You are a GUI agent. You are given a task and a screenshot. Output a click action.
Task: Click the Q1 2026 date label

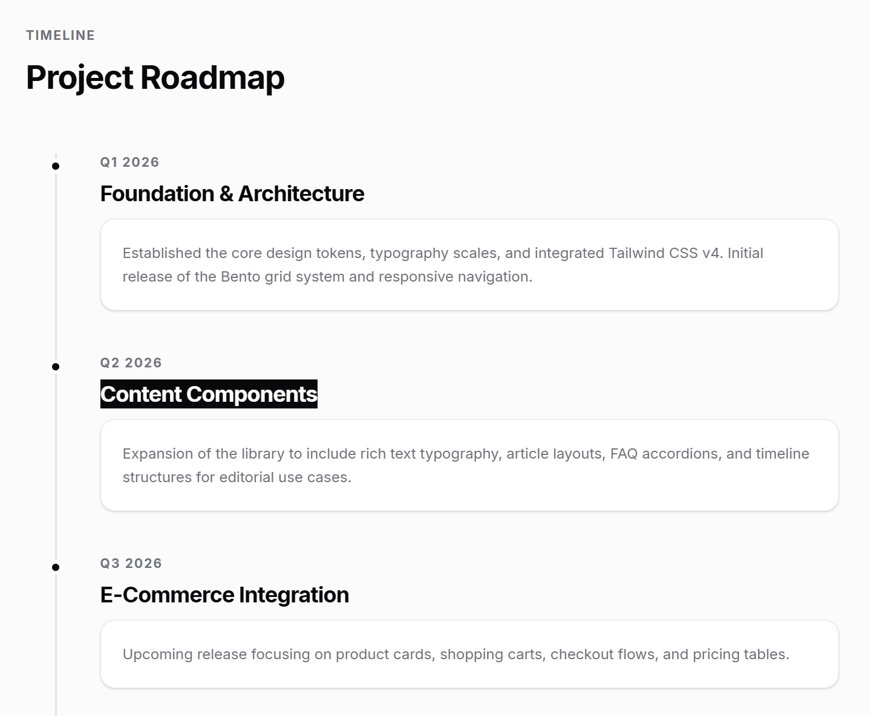click(x=129, y=162)
